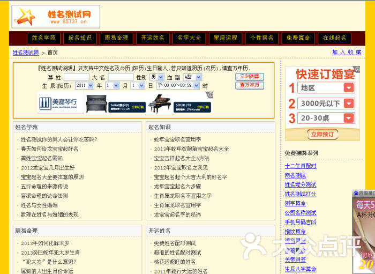
Task: Click the 立刻测算 button
Action: point(250,77)
